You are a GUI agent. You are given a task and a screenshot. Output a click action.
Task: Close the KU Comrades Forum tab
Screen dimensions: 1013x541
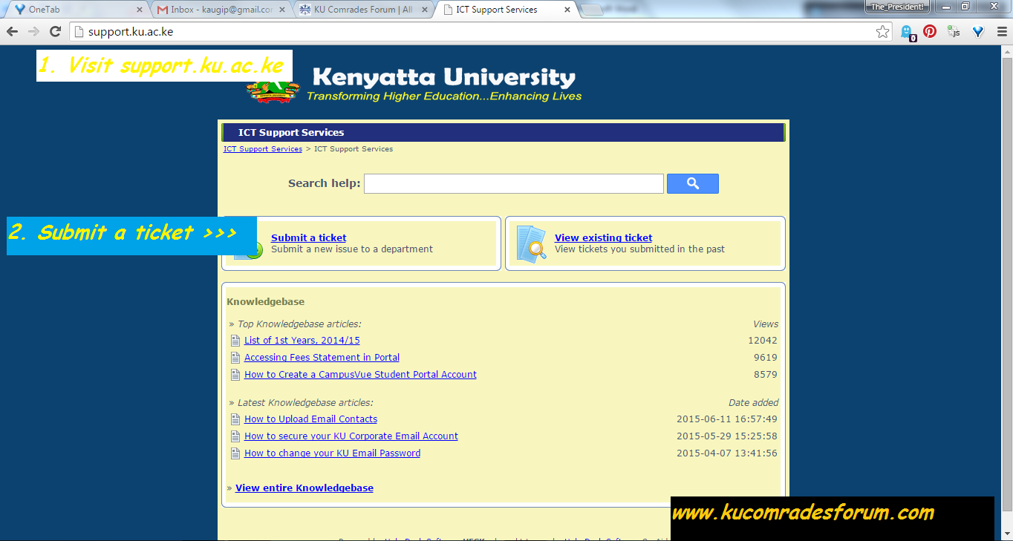point(425,10)
